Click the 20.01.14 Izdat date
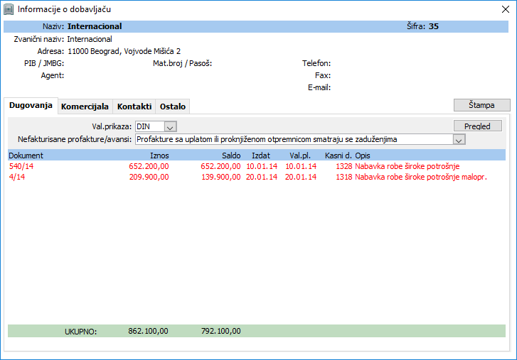517x360 pixels. (x=262, y=177)
